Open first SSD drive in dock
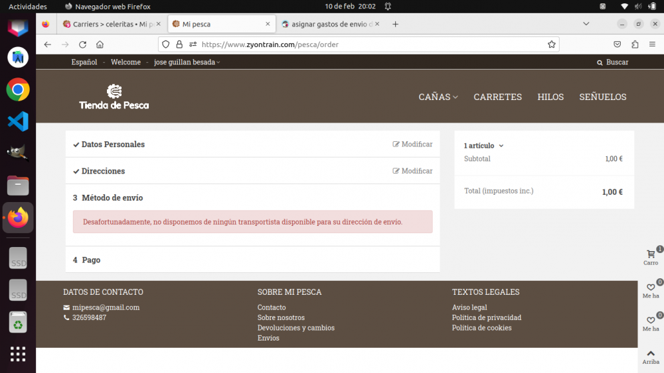The width and height of the screenshot is (664, 373). click(x=18, y=258)
